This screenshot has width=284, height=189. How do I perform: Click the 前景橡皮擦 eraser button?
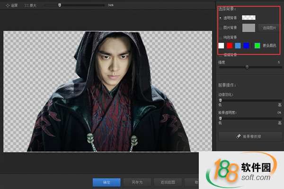[250, 137]
